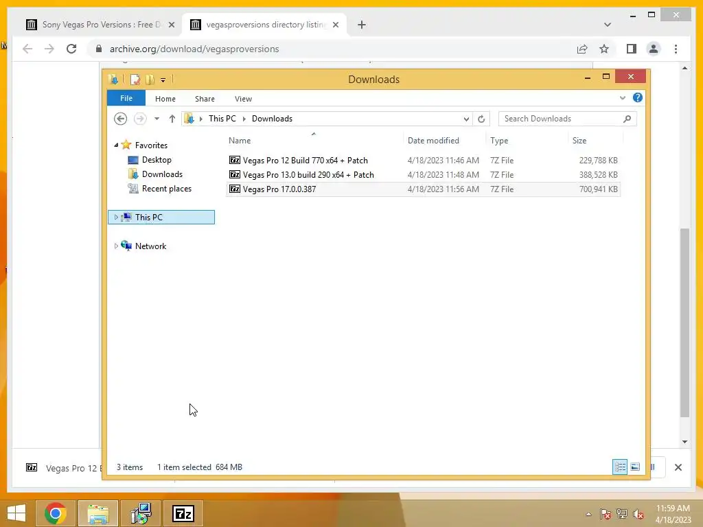Click Properties quick access toolbar icon
This screenshot has width=703, height=527.
135,80
